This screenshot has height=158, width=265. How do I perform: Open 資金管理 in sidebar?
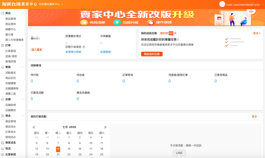[x=11, y=121]
